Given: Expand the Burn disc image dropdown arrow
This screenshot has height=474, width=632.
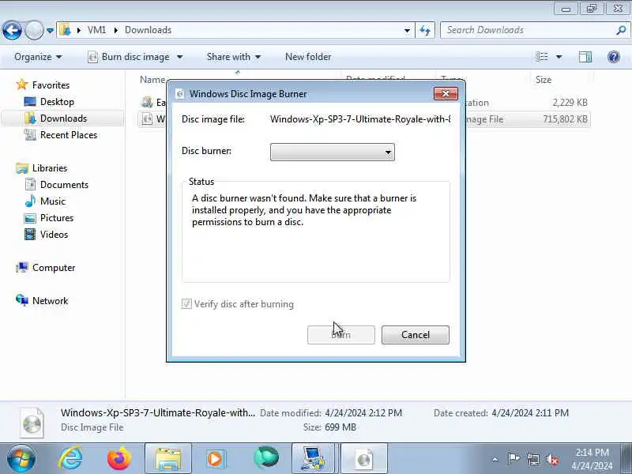Looking at the screenshot, I should [180, 57].
